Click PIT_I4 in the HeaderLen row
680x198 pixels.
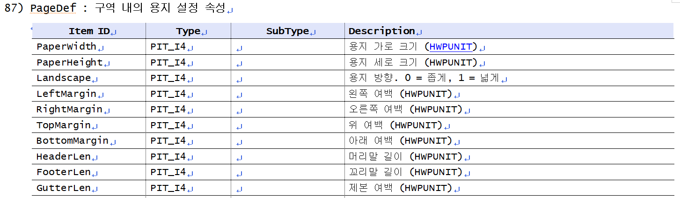pyautogui.click(x=168, y=156)
